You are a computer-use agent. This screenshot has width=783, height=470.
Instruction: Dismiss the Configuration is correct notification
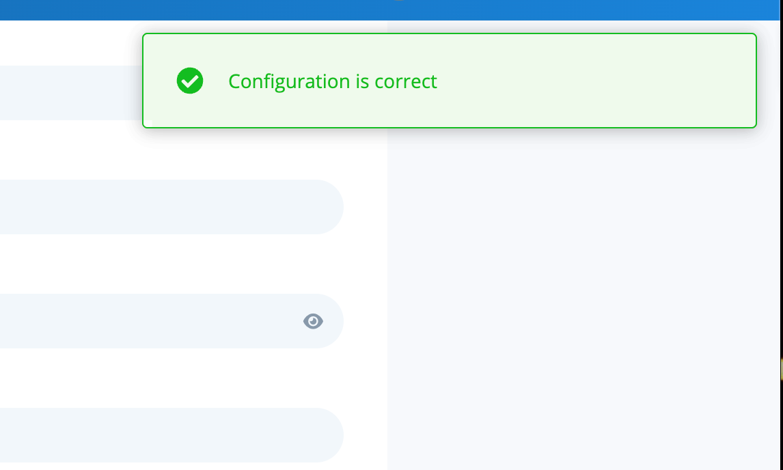[x=449, y=81]
